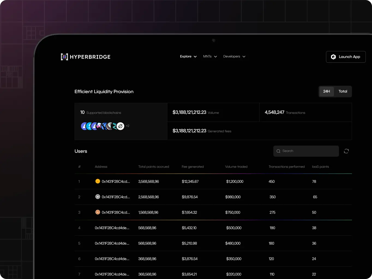
Task: Click the IaaS points value 65
Action: [315, 197]
